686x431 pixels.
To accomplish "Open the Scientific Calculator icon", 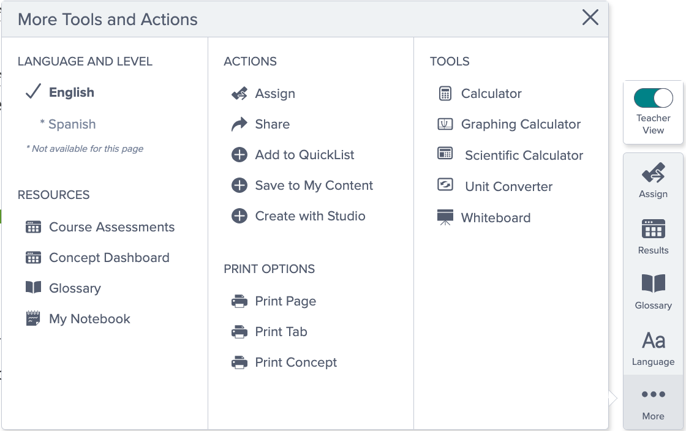I will click(x=445, y=154).
